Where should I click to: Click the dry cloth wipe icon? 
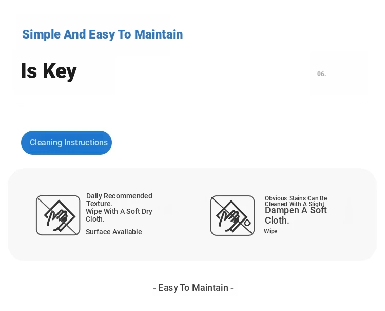click(x=58, y=215)
